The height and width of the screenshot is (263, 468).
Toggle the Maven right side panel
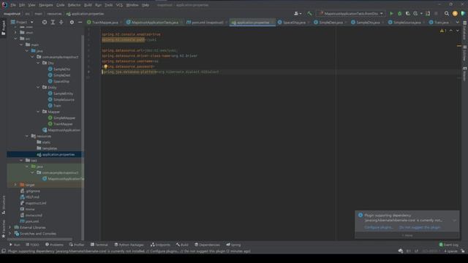[x=465, y=74]
